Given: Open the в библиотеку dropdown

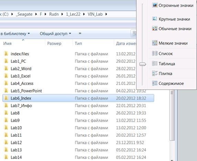Looking at the screenshot, I should pos(15,34).
